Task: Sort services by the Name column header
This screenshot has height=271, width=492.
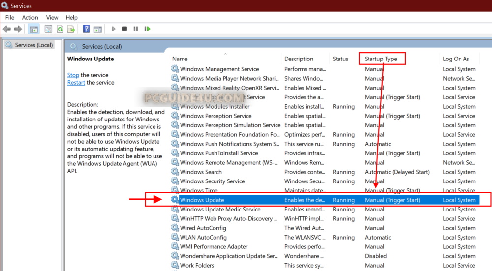Action: click(x=180, y=59)
